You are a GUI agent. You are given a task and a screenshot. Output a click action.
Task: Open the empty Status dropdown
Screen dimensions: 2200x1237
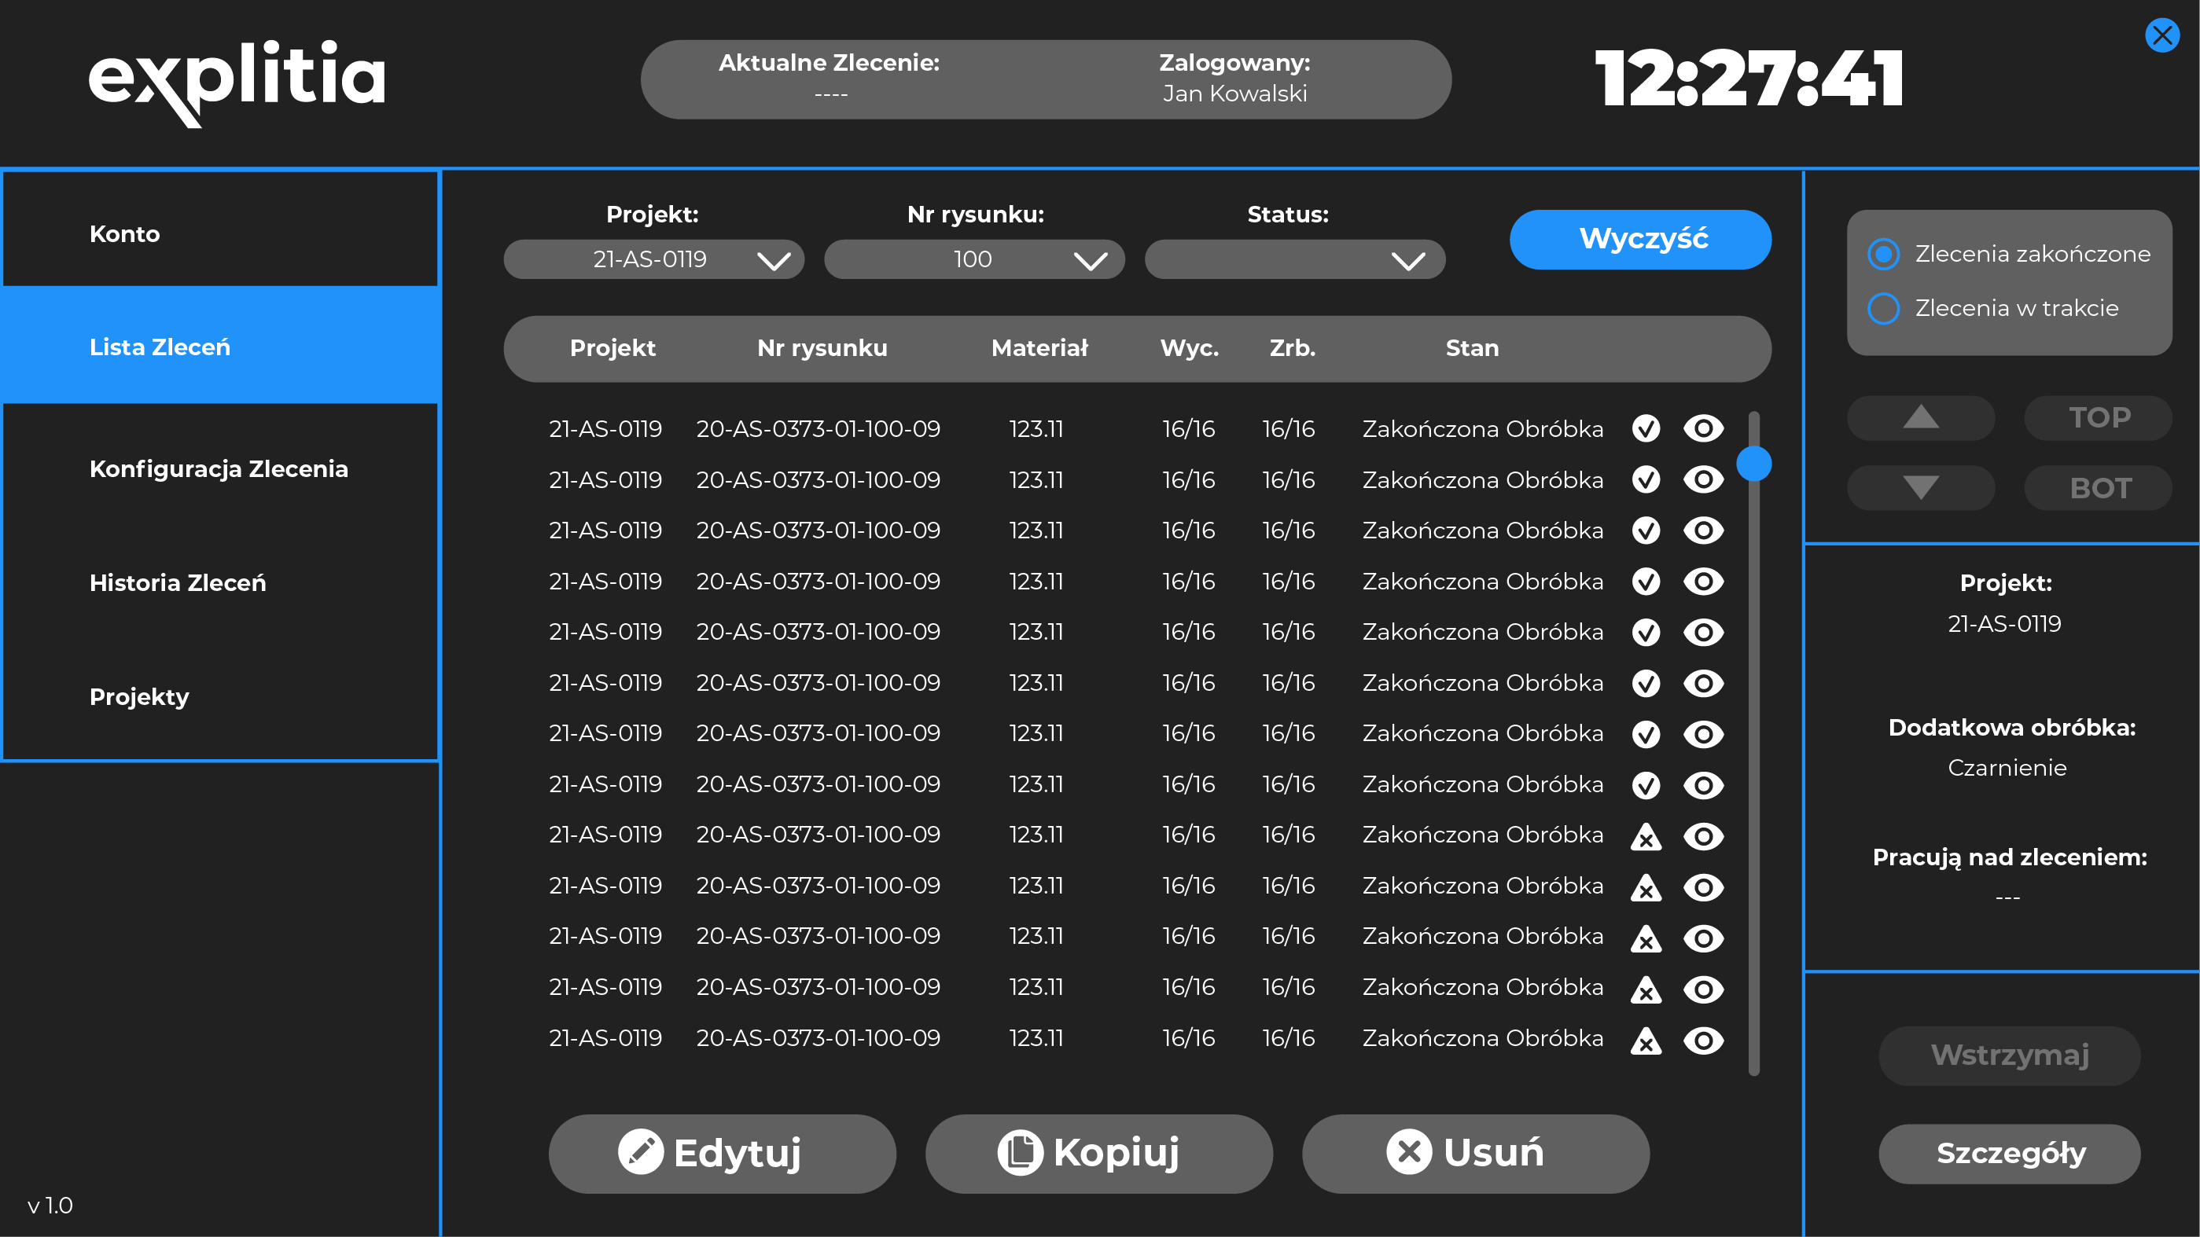click(1295, 259)
